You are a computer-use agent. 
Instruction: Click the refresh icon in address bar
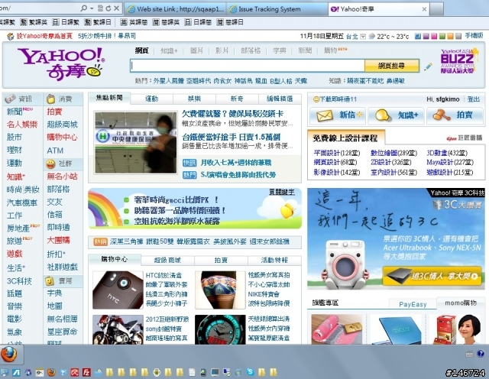click(108, 8)
